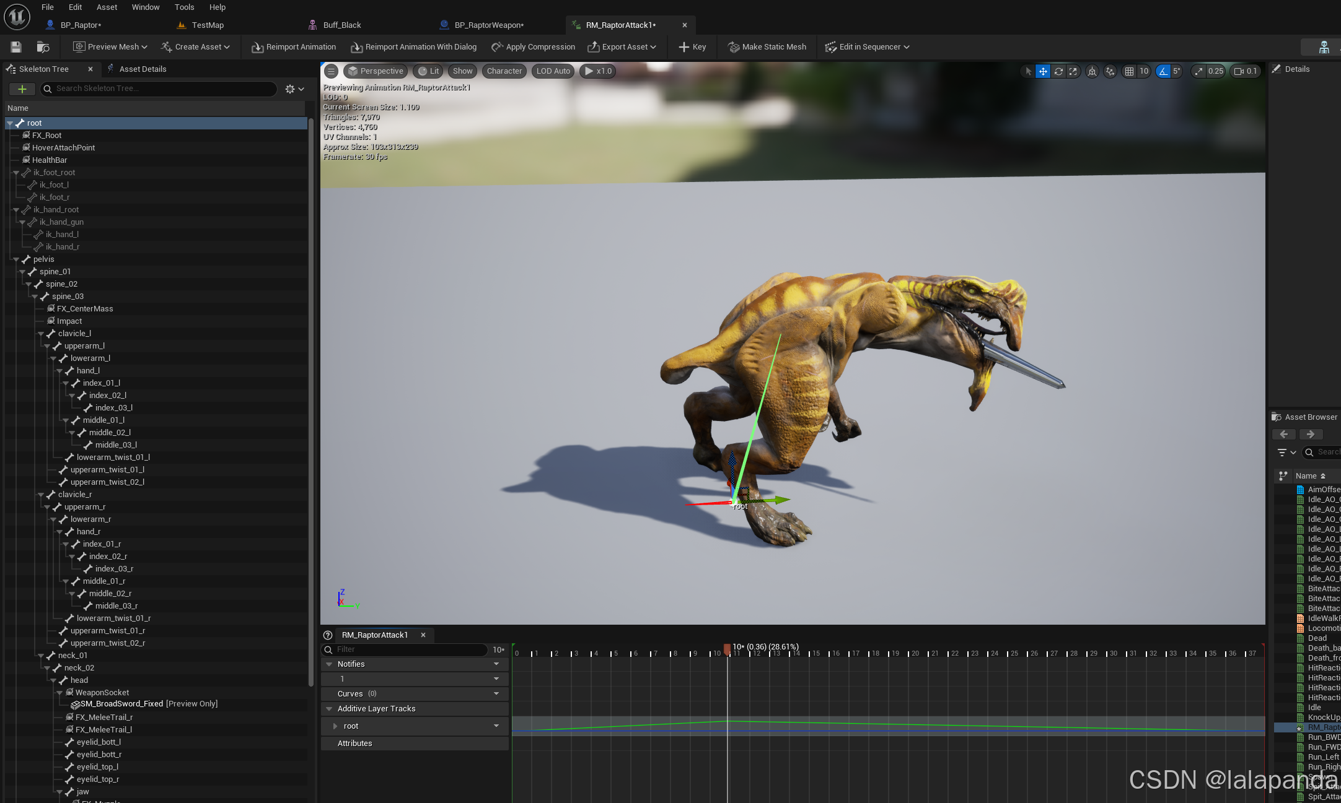Image resolution: width=1341 pixels, height=803 pixels.
Task: Click the green add bone button
Action: pos(22,89)
